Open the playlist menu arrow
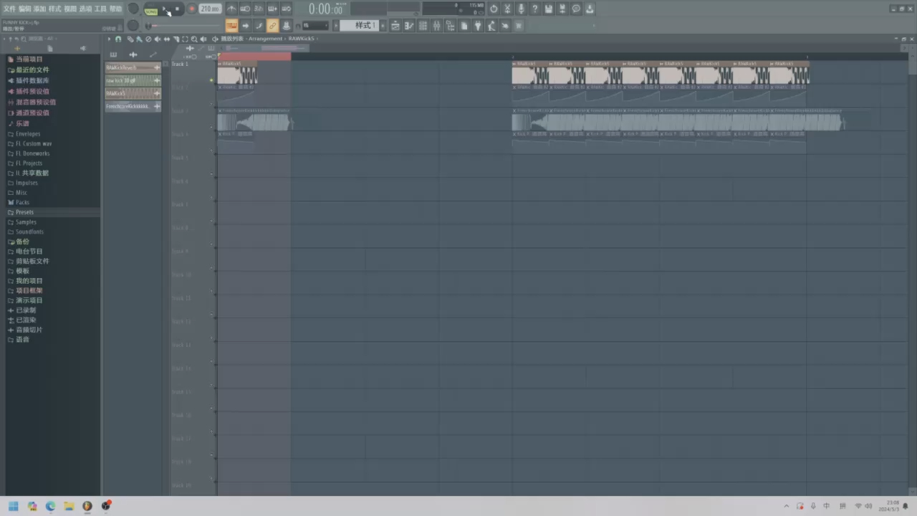 pyautogui.click(x=109, y=39)
